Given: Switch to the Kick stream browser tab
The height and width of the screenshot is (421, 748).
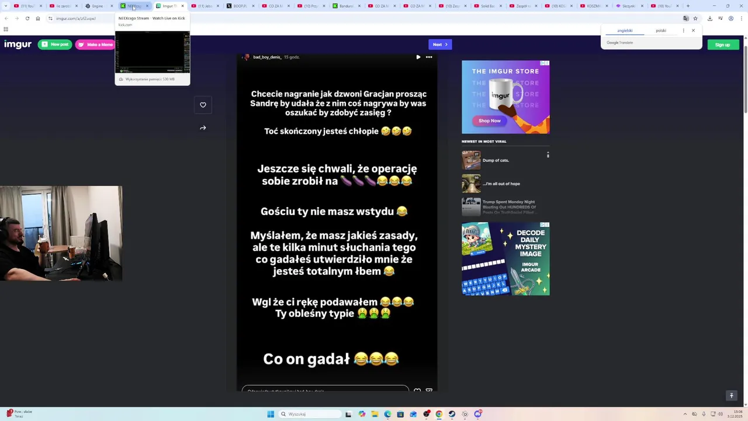Looking at the screenshot, I should pyautogui.click(x=134, y=6).
